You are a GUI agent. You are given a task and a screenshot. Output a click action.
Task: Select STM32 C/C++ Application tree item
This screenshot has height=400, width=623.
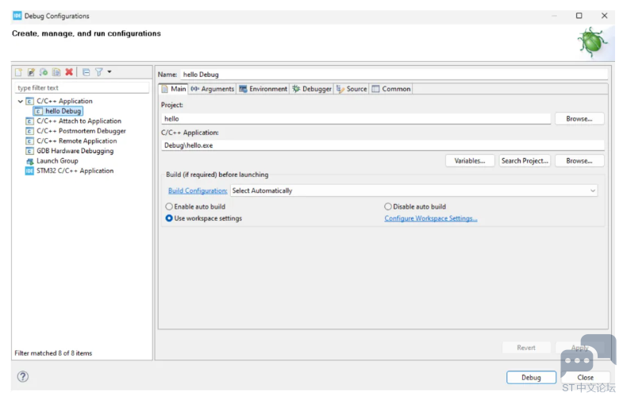[75, 171]
